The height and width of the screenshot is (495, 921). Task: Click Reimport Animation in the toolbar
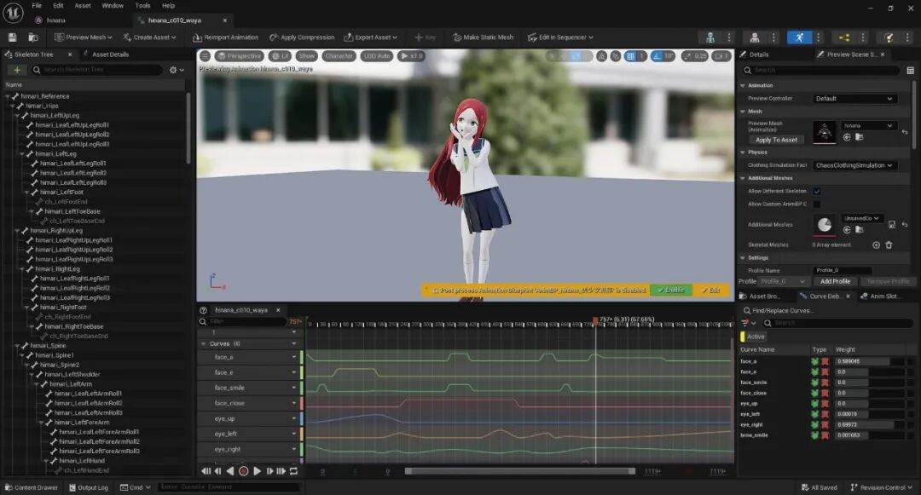(225, 37)
